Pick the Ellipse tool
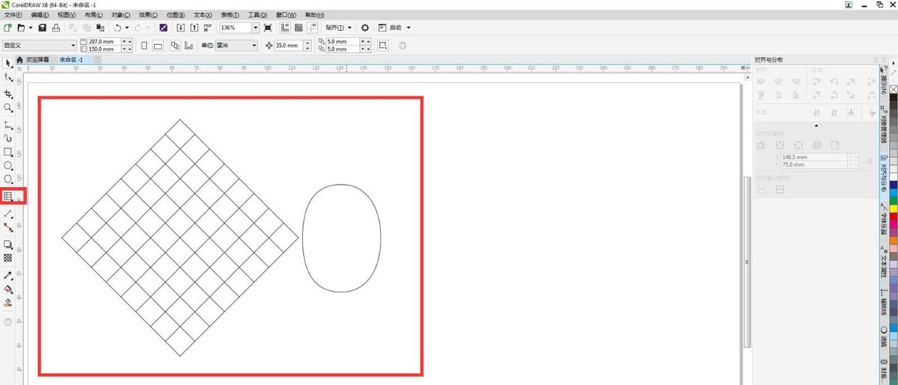The image size is (898, 385). pyautogui.click(x=8, y=165)
